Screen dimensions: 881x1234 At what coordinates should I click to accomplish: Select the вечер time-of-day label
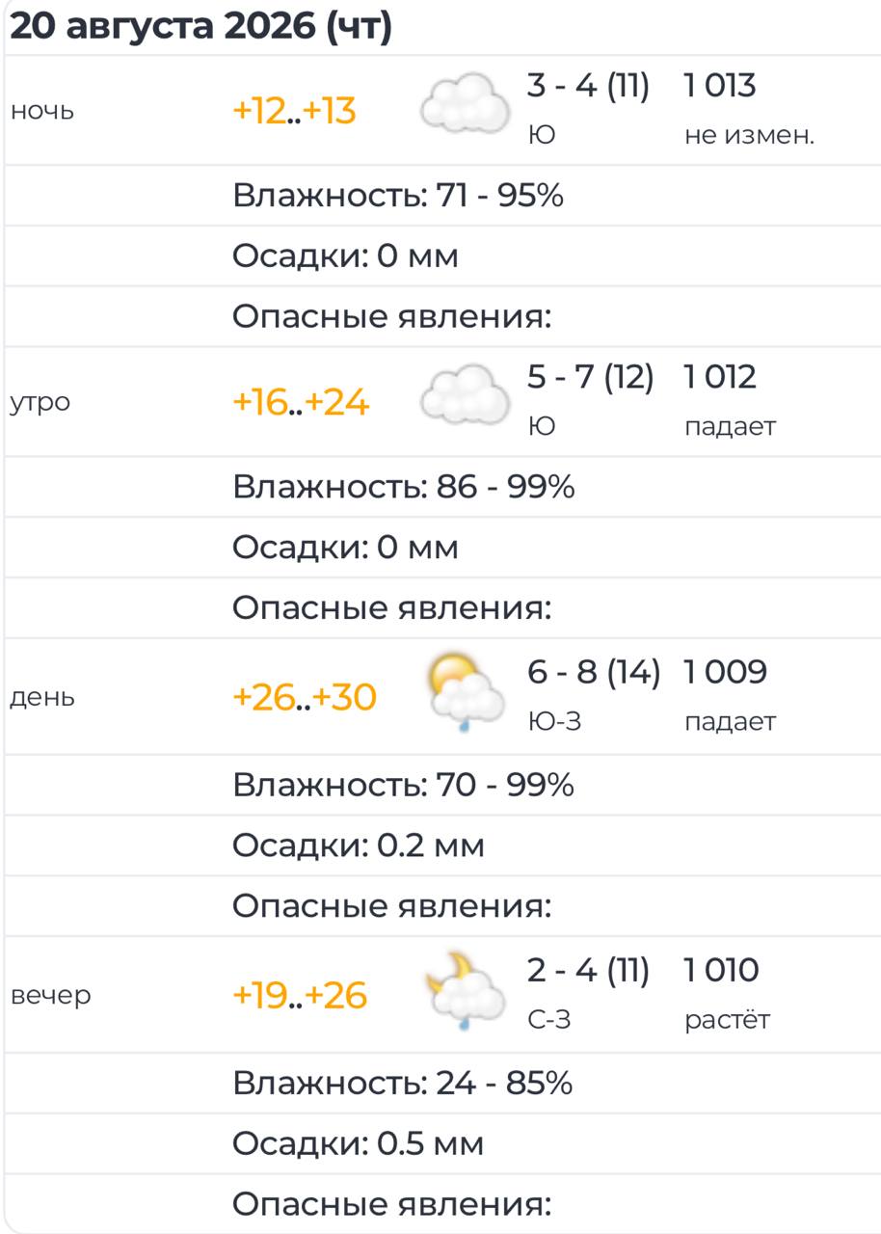tap(50, 995)
